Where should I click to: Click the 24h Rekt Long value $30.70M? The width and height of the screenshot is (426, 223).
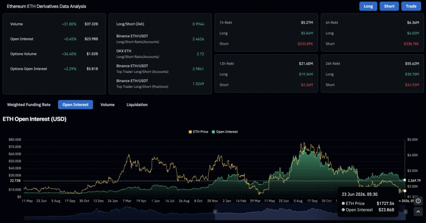tap(412, 74)
